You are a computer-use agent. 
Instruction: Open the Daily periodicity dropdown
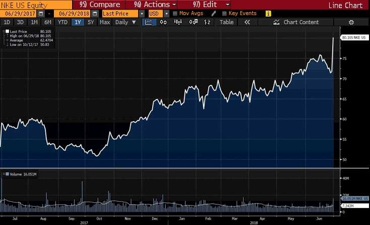click(126, 22)
